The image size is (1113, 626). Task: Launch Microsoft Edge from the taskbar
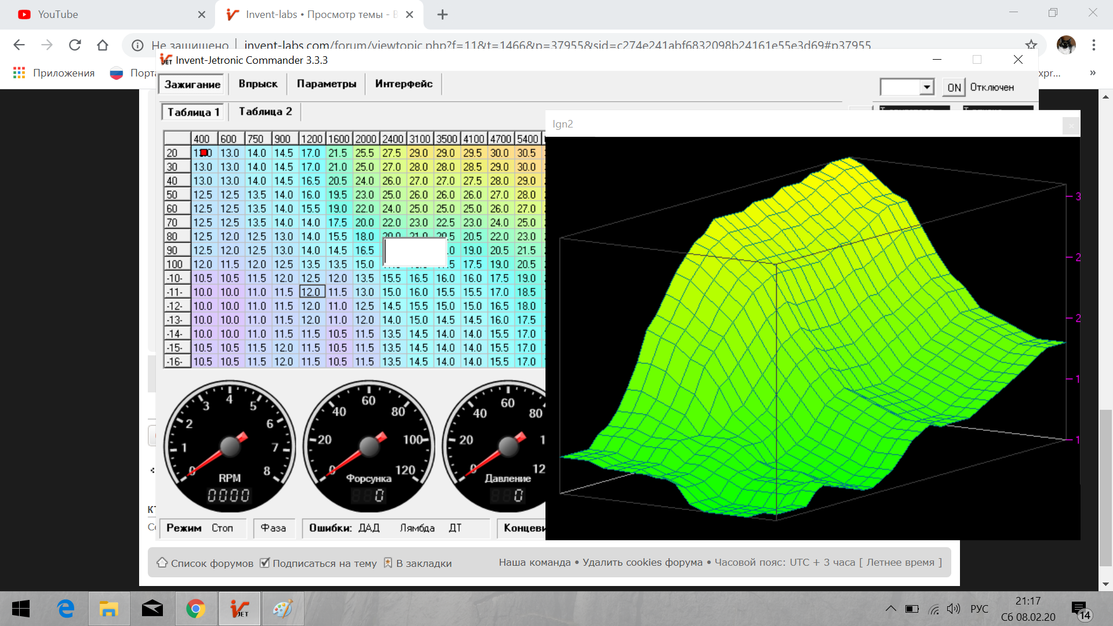(x=66, y=609)
